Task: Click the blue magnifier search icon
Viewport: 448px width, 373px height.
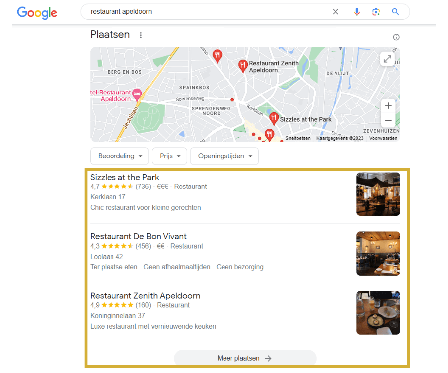Action: coord(395,12)
